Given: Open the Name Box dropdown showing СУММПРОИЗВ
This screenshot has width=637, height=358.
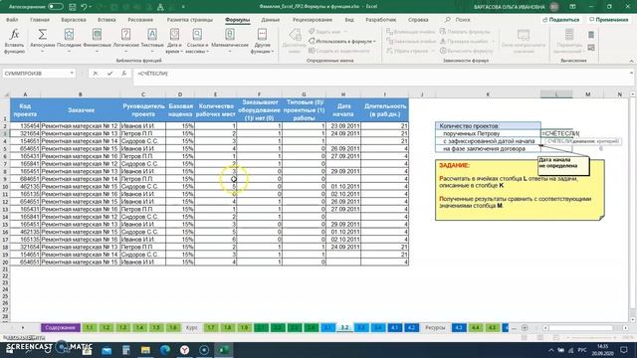Looking at the screenshot, I should point(72,74).
